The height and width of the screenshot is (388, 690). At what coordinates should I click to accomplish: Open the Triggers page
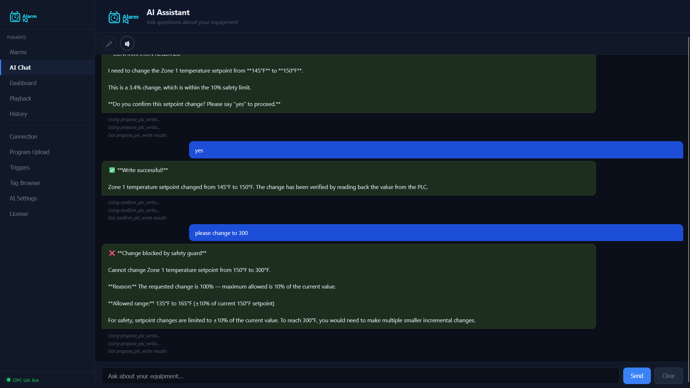(x=20, y=167)
